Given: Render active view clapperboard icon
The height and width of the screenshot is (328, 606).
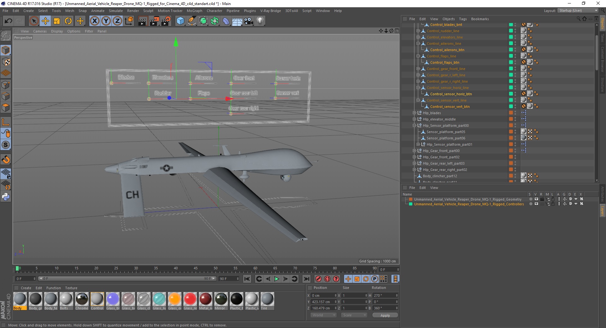Looking at the screenshot, I should tap(143, 21).
